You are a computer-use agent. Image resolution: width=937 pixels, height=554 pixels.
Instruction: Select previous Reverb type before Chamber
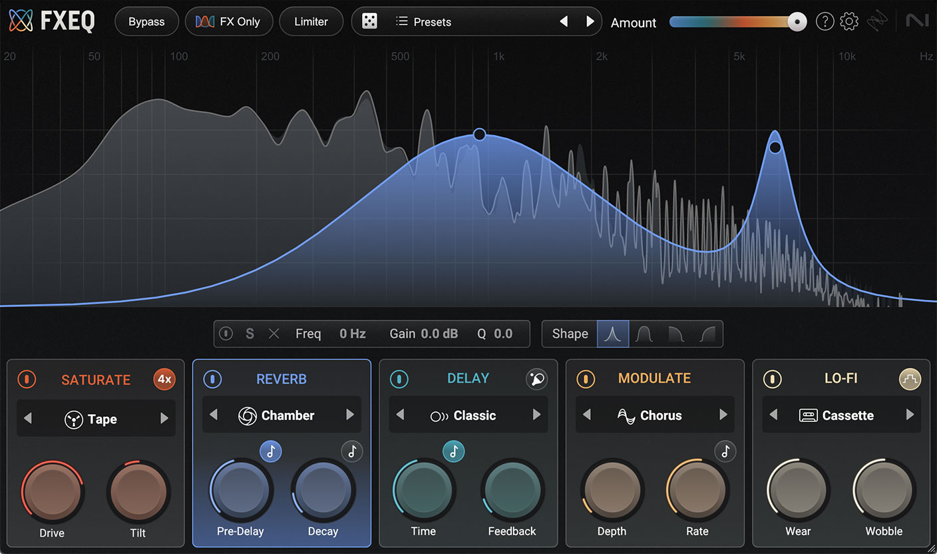[x=214, y=415]
